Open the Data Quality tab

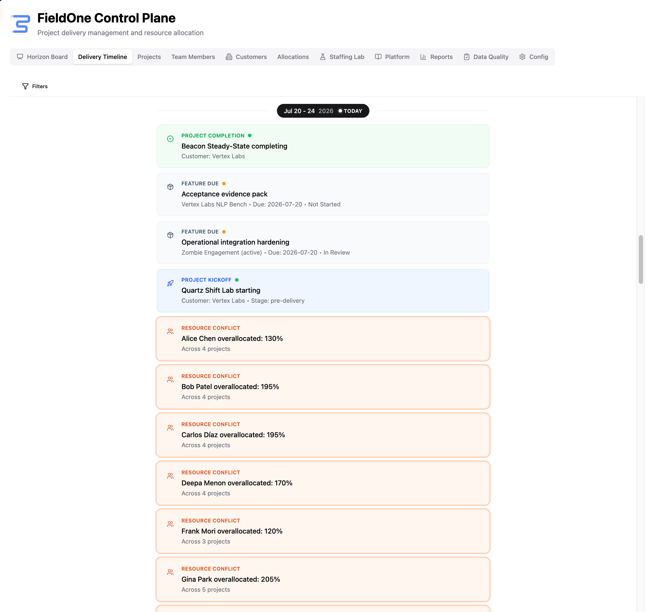[486, 57]
